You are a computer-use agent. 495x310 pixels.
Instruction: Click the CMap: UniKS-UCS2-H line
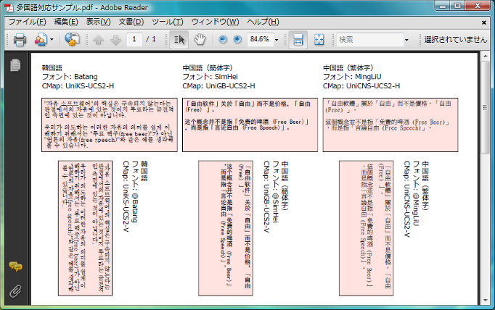pyautogui.click(x=78, y=85)
